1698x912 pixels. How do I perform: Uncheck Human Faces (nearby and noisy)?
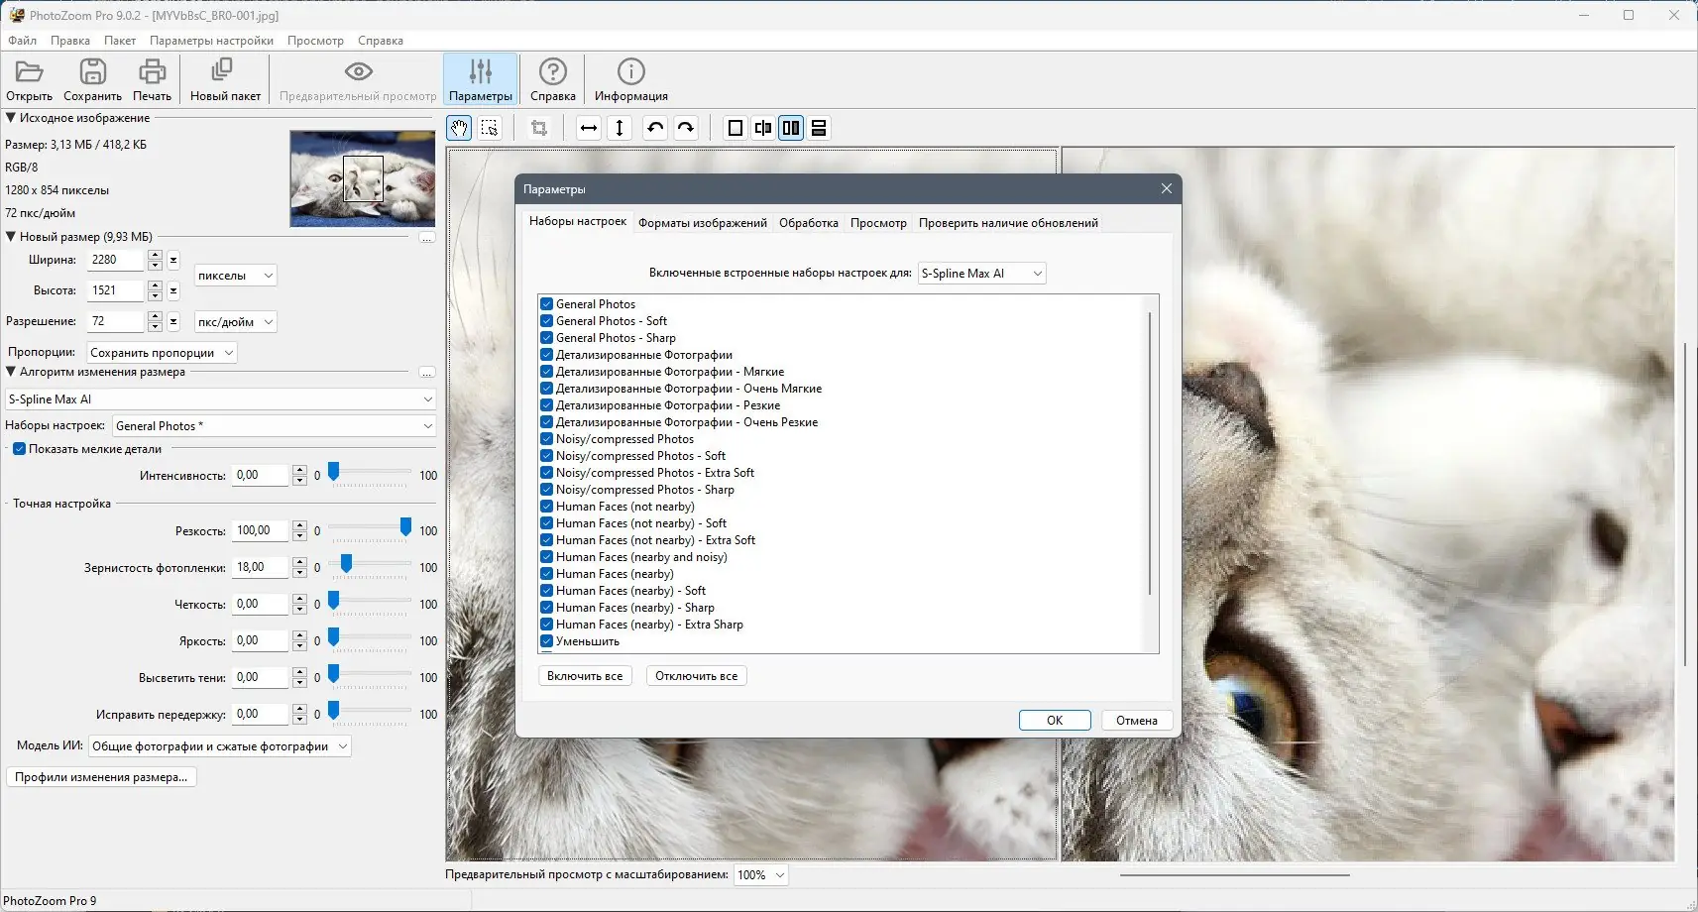546,557
